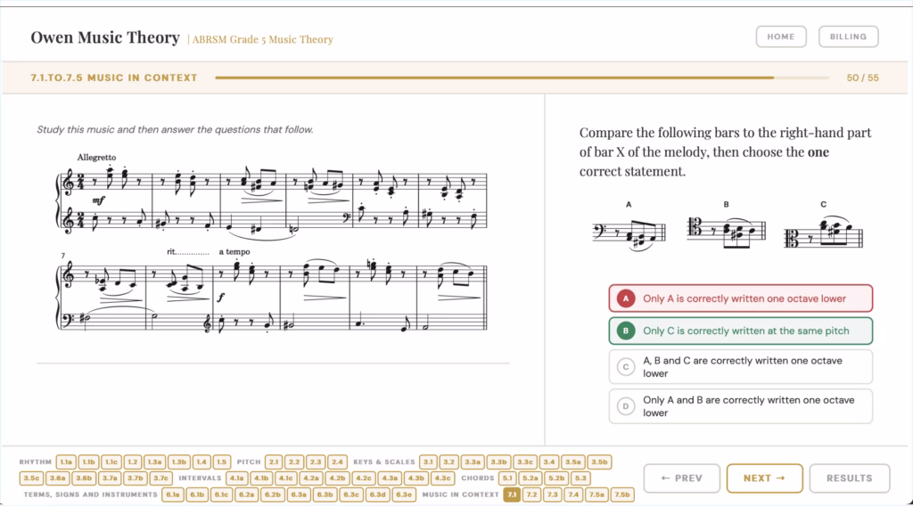Screen dimensions: 913x506
Task: Open Rhythm section 1.3a
Action: [x=154, y=461]
